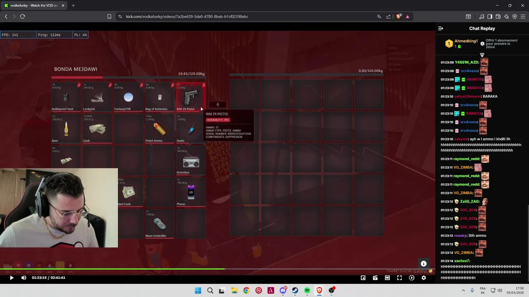This screenshot has height=297, width=529.
Task: Change the playback speed icon
Action: pyautogui.click(x=412, y=278)
